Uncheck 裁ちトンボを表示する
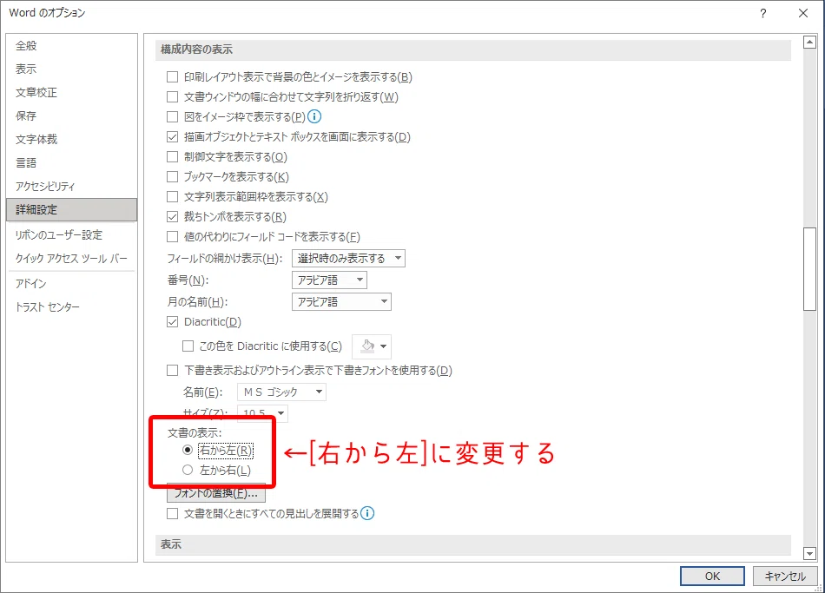Screen dimensions: 825x593 tap(172, 217)
